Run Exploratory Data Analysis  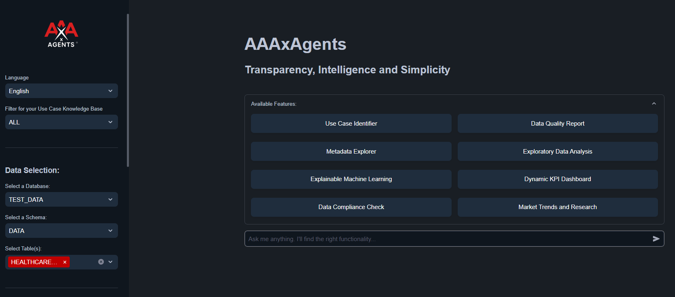click(x=557, y=152)
